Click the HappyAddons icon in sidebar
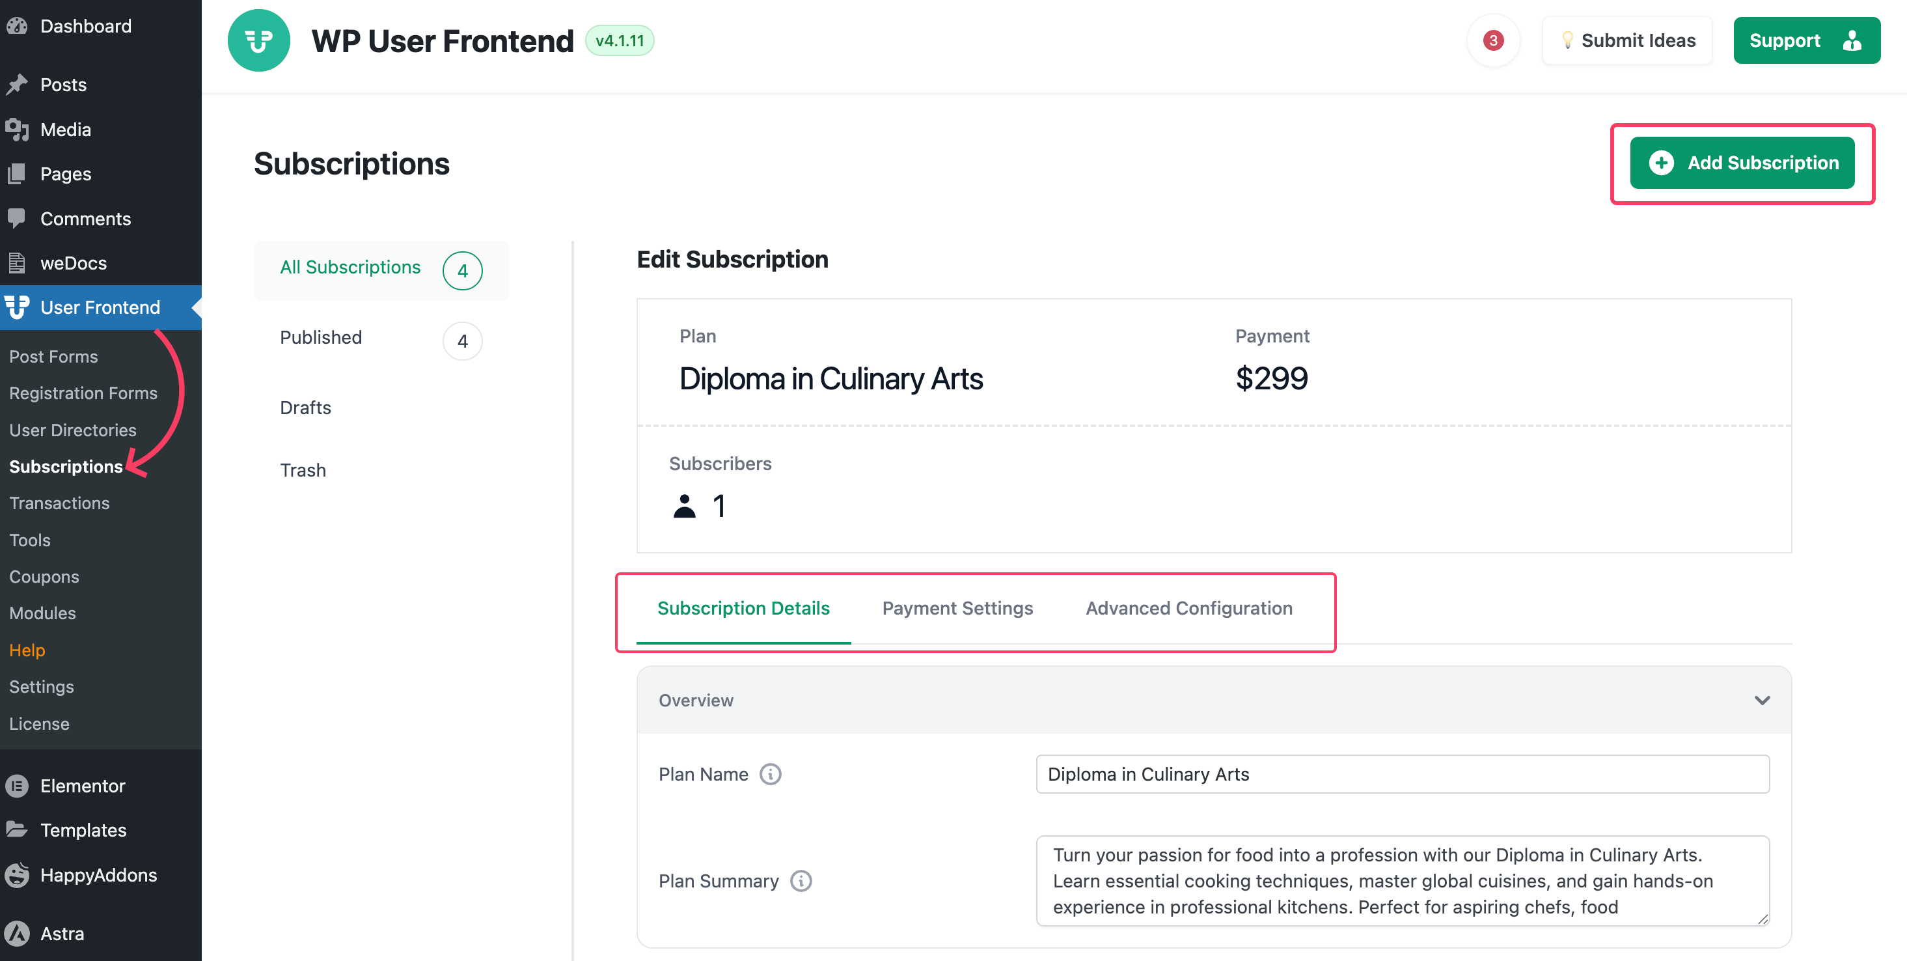The image size is (1907, 961). 17,874
